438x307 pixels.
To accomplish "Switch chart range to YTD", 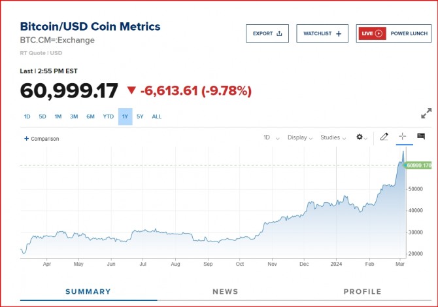I will click(108, 117).
